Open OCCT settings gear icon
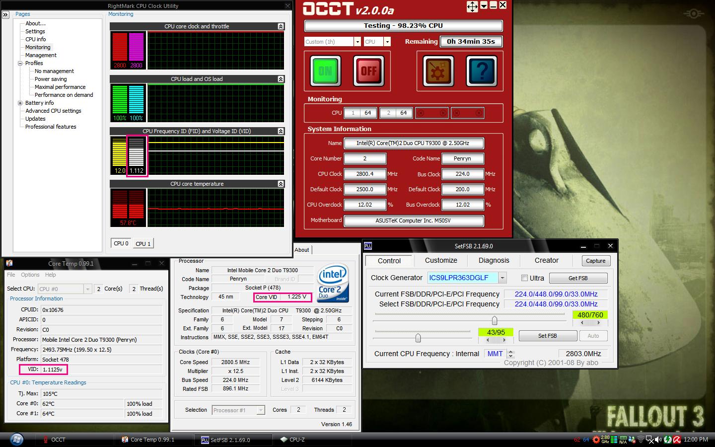 point(437,71)
